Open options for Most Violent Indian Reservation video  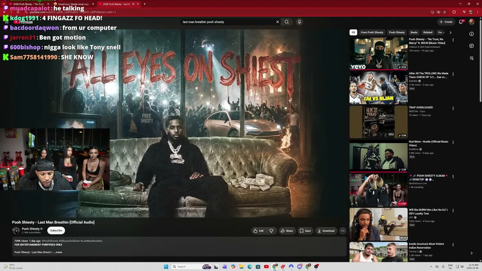453,245
